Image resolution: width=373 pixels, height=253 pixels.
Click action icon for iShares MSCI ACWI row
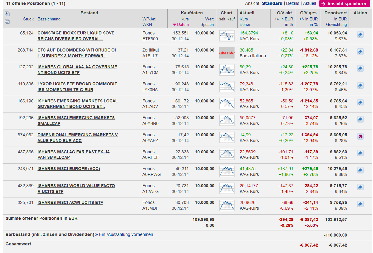(x=360, y=204)
